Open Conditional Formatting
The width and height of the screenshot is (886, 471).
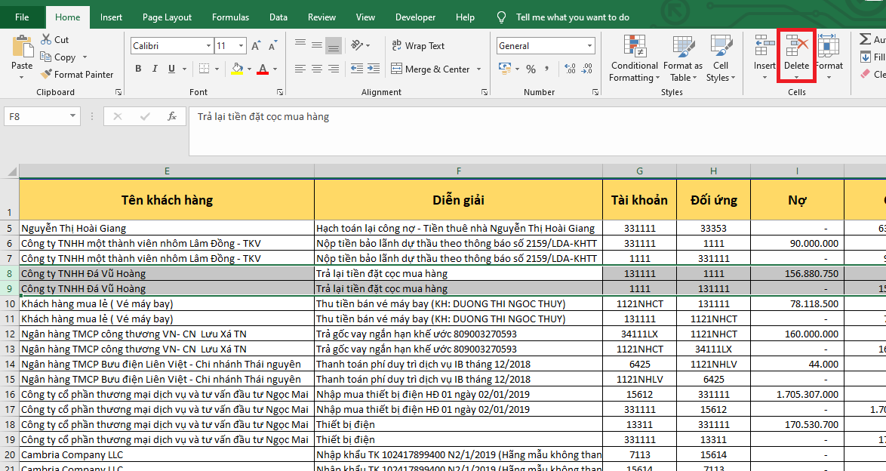634,58
